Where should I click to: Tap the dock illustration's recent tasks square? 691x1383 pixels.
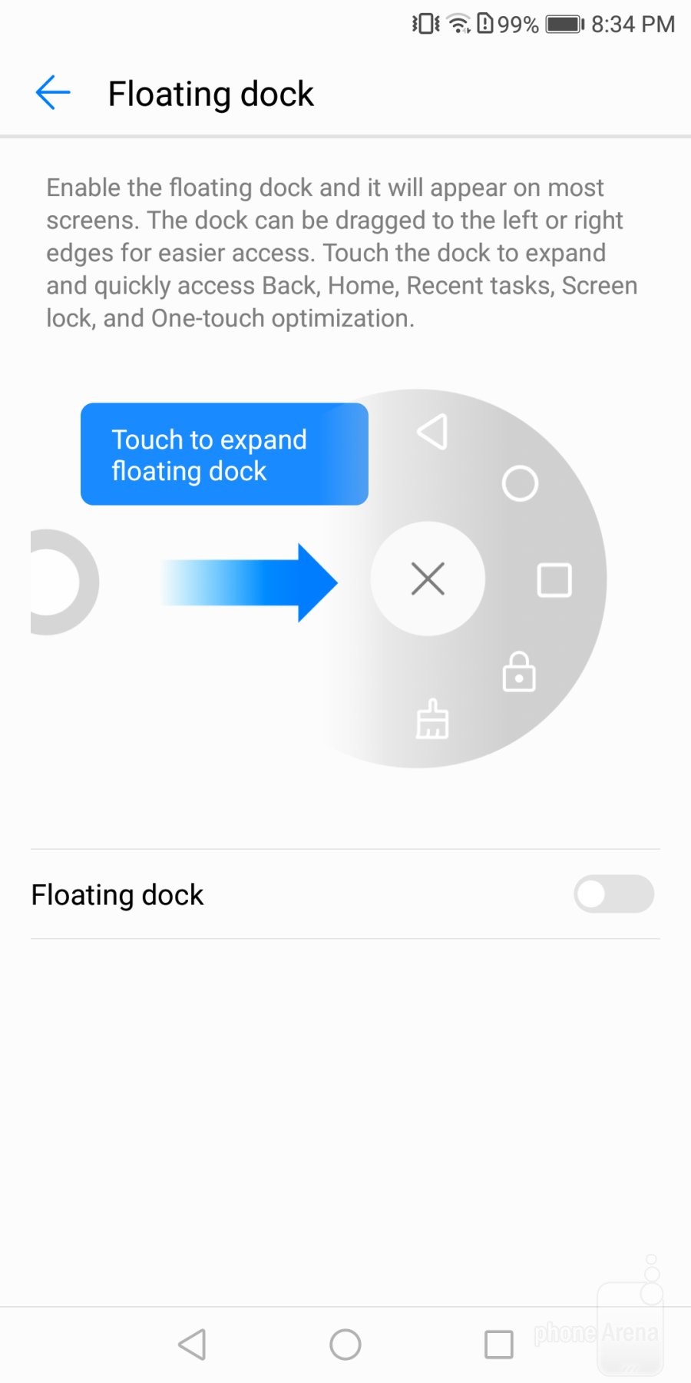pyautogui.click(x=554, y=580)
